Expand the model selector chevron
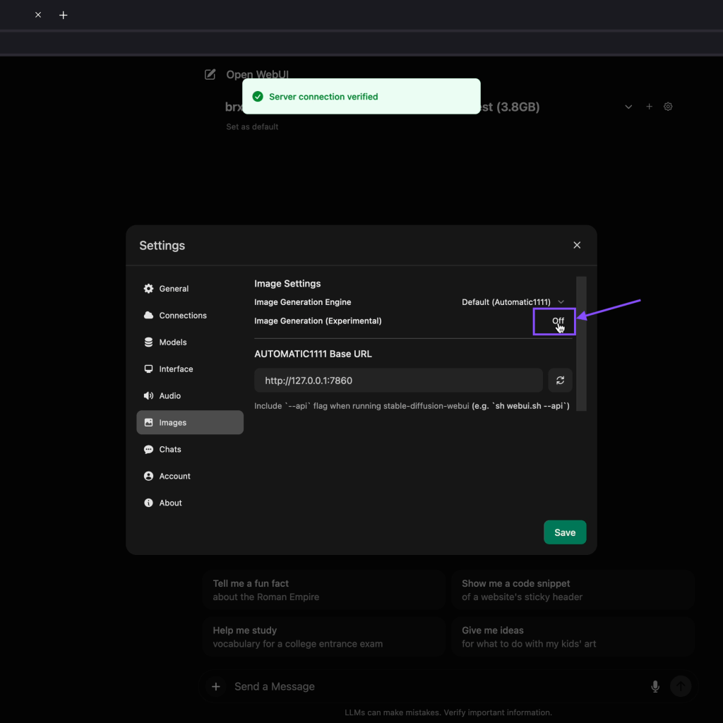 click(628, 107)
